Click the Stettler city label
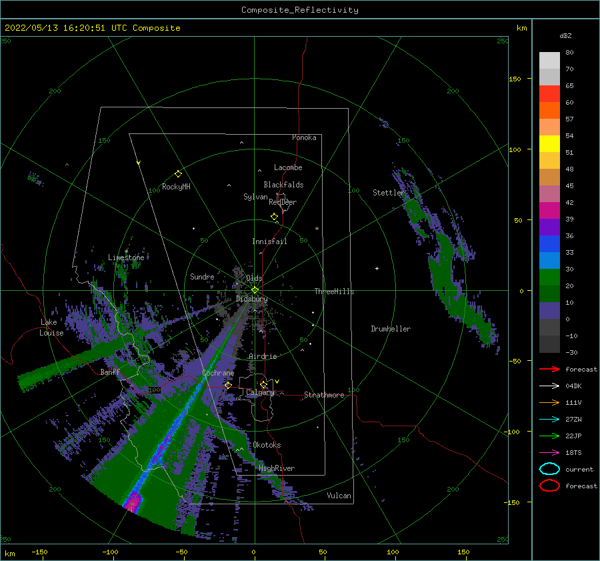600x561 pixels. tap(389, 193)
